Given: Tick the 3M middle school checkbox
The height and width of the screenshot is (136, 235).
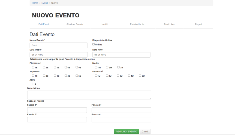Looking at the screenshot, I should click(119, 67).
